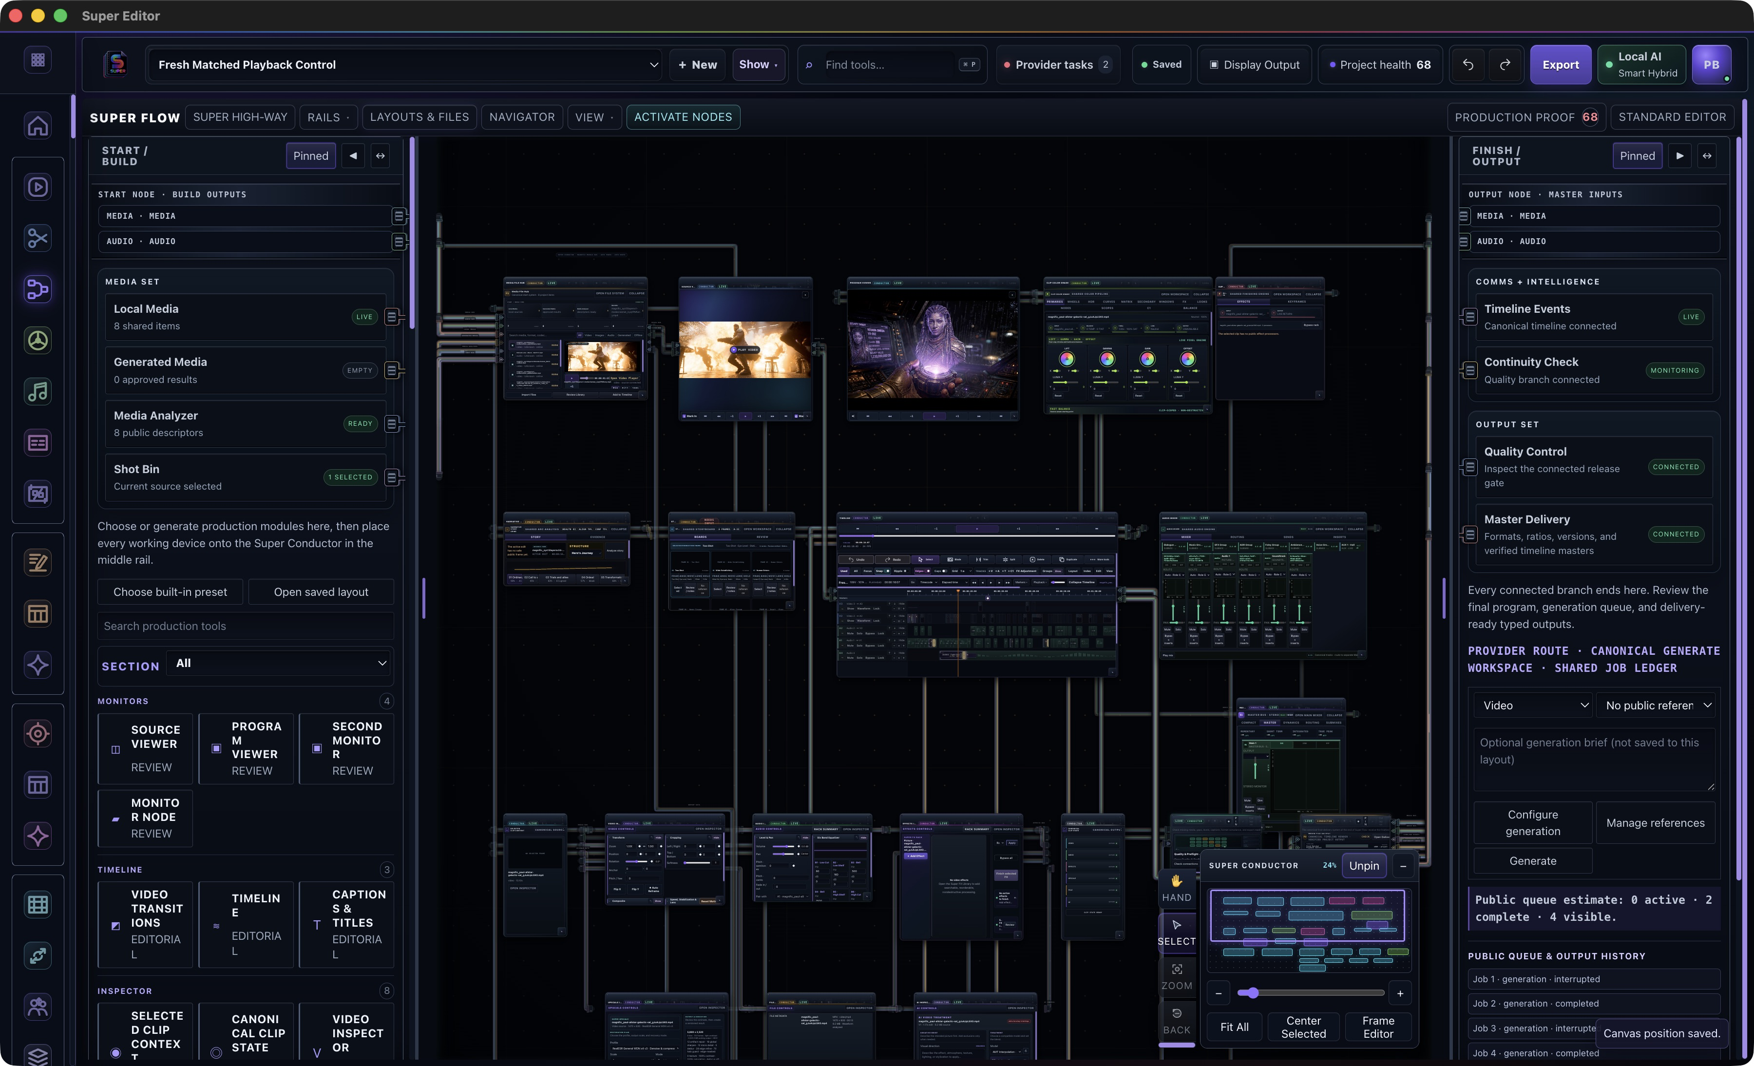Choose the Select tool in conductor toolbar
This screenshot has width=1754, height=1066.
point(1177,932)
